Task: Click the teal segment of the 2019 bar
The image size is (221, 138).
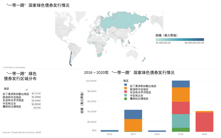Action: coord(181,120)
